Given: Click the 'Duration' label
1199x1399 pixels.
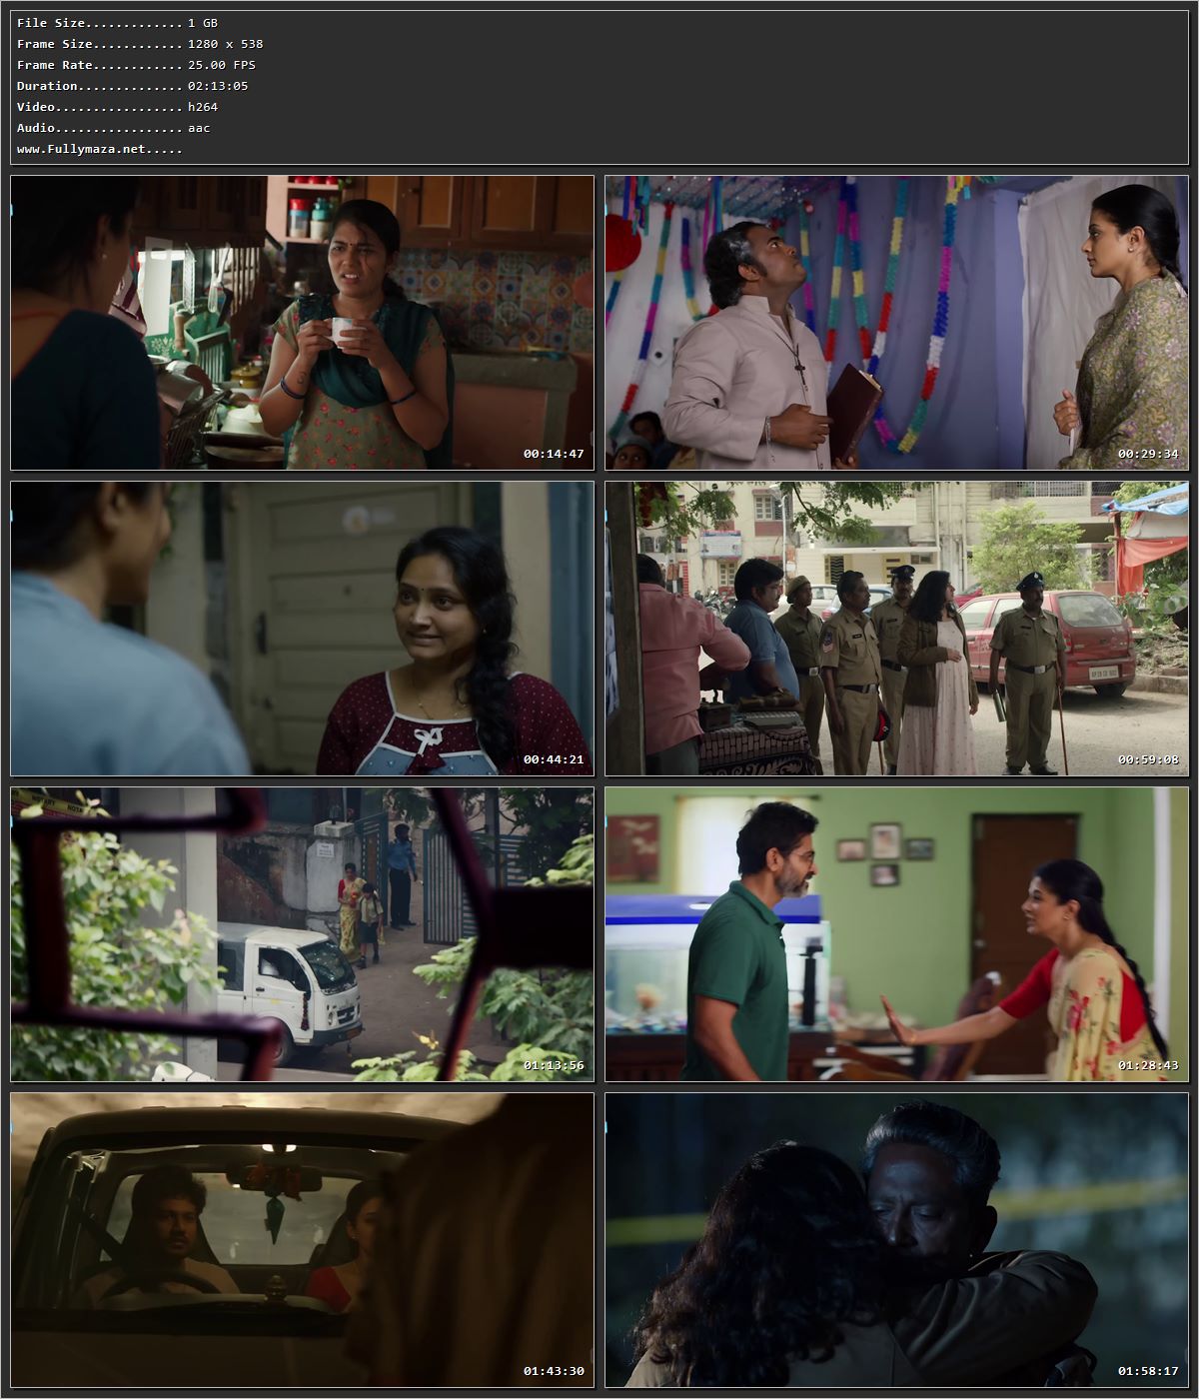Looking at the screenshot, I should 47,86.
